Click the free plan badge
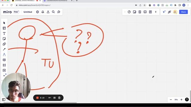The height and width of the screenshot is (107, 191). (16, 12)
